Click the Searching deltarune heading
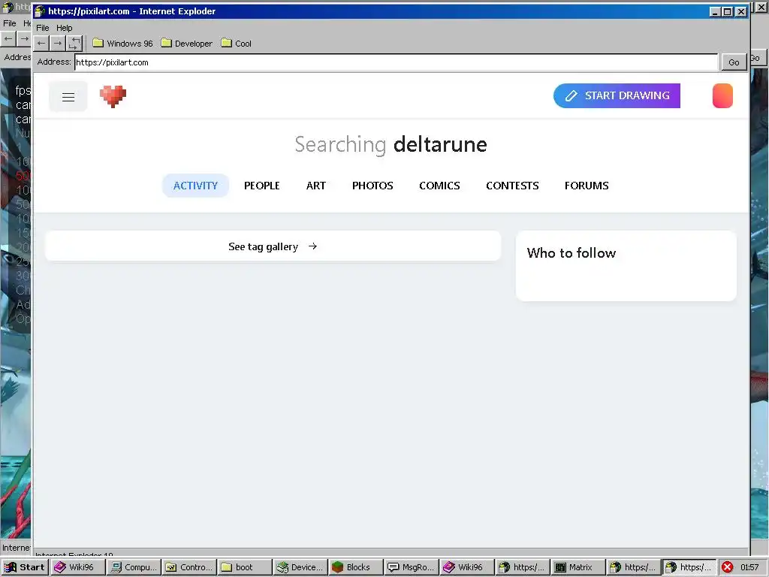Image resolution: width=769 pixels, height=577 pixels. pyautogui.click(x=391, y=145)
